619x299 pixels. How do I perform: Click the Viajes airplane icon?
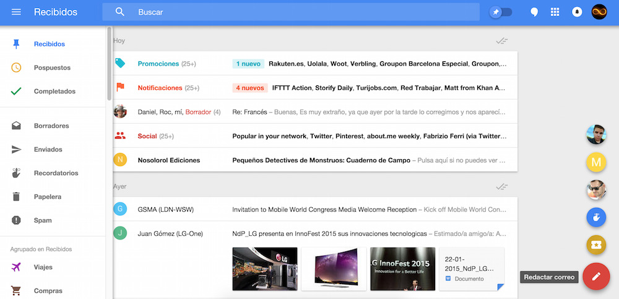(x=16, y=267)
